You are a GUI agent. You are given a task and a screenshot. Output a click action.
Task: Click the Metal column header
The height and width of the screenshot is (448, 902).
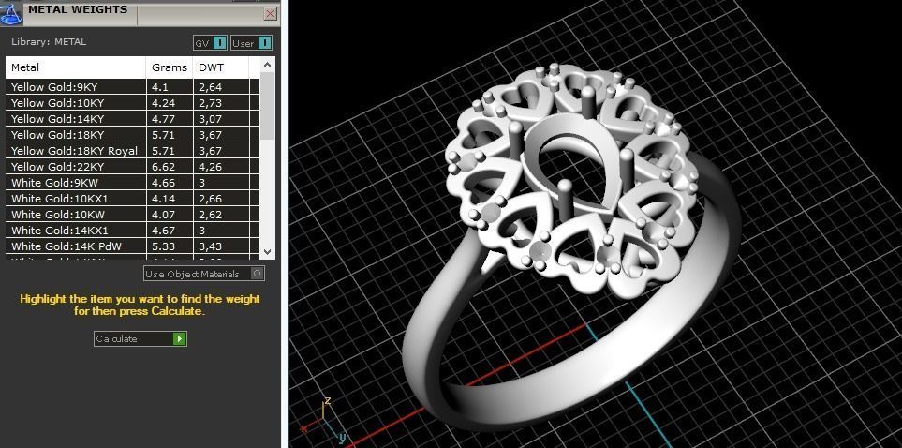pyautogui.click(x=76, y=67)
